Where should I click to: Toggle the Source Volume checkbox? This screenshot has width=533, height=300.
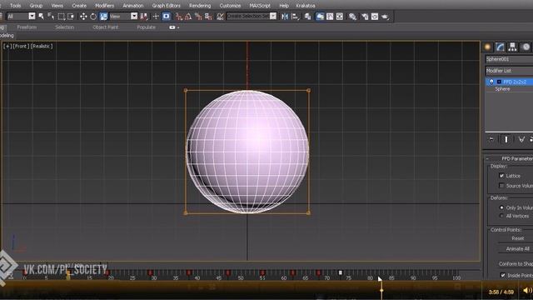click(x=501, y=185)
